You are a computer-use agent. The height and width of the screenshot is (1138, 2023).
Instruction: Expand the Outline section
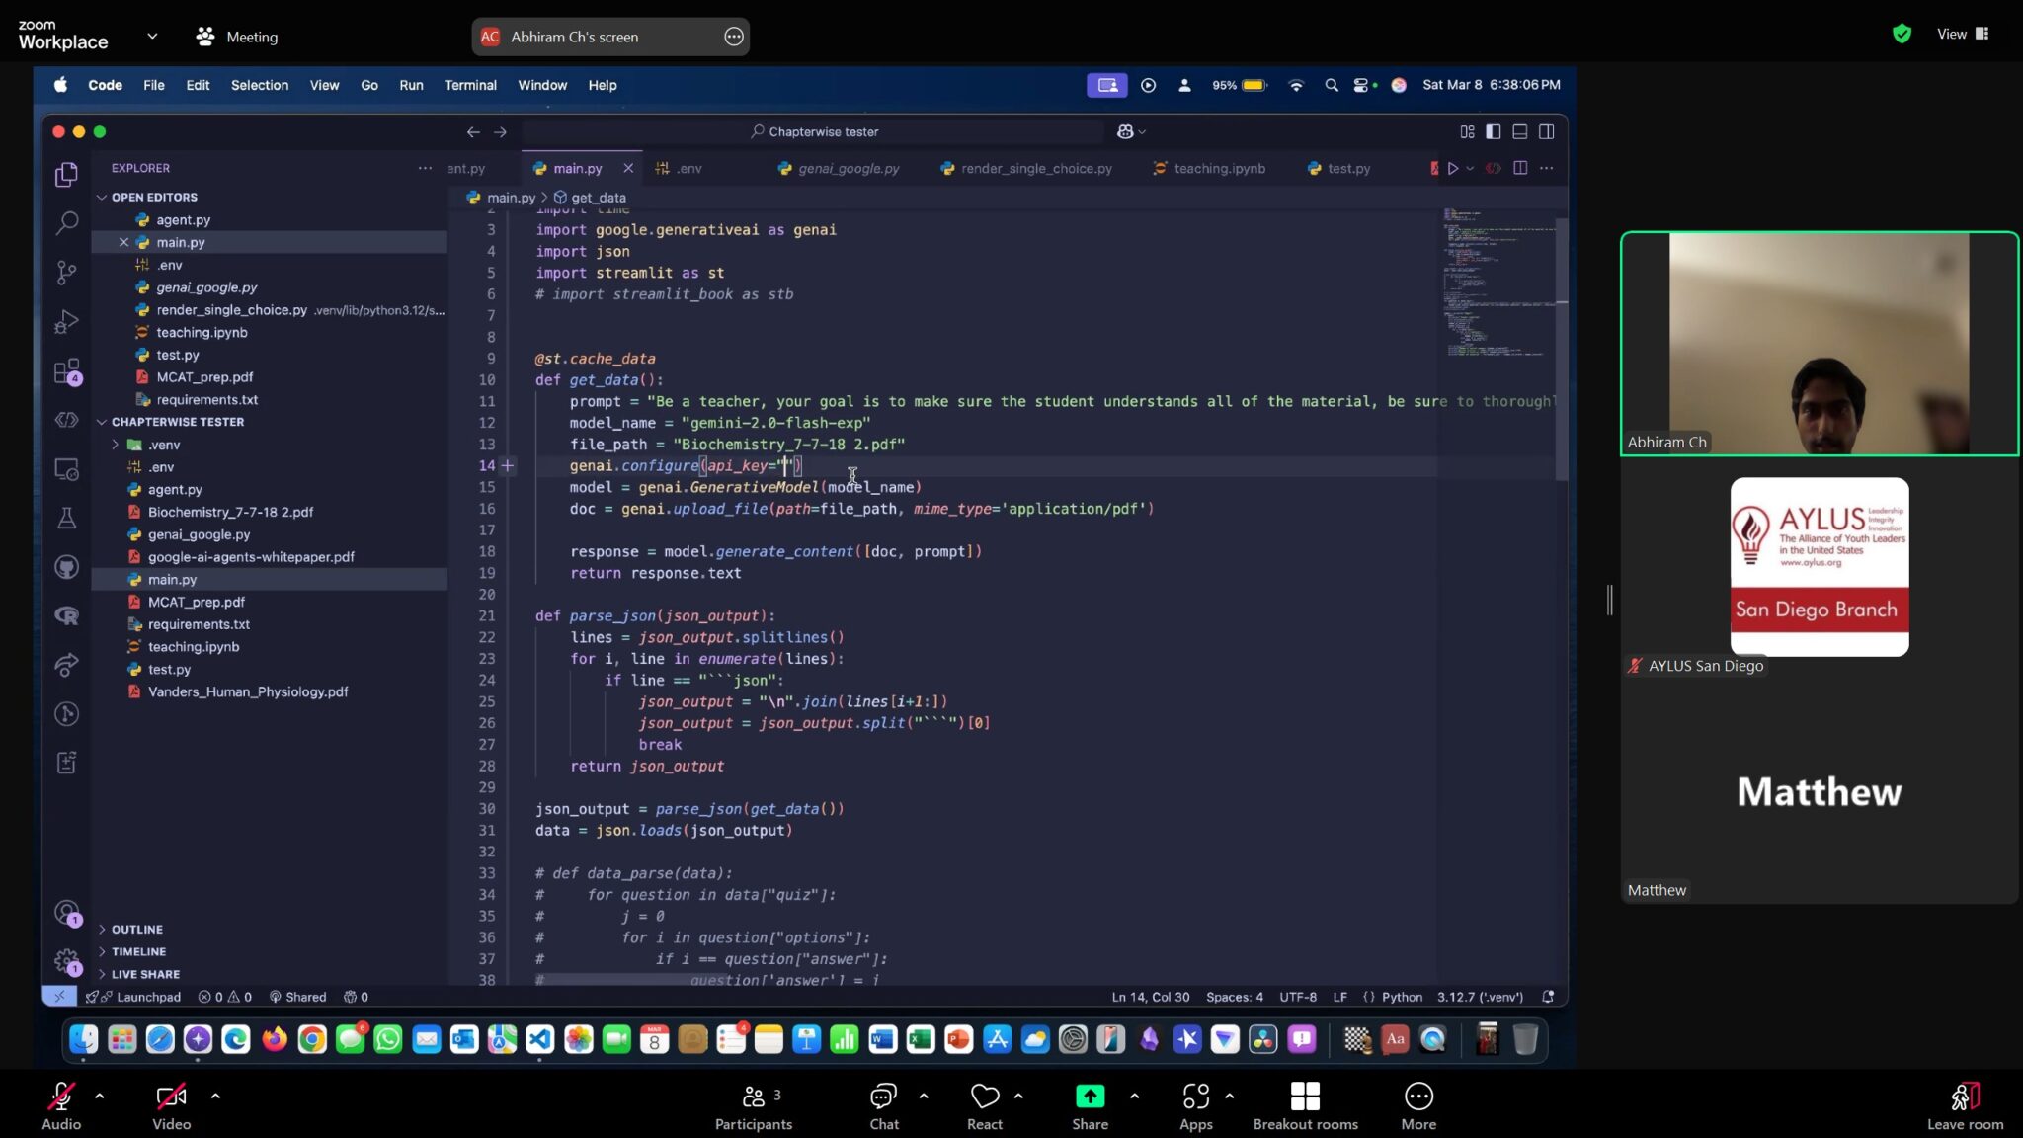[x=137, y=930]
